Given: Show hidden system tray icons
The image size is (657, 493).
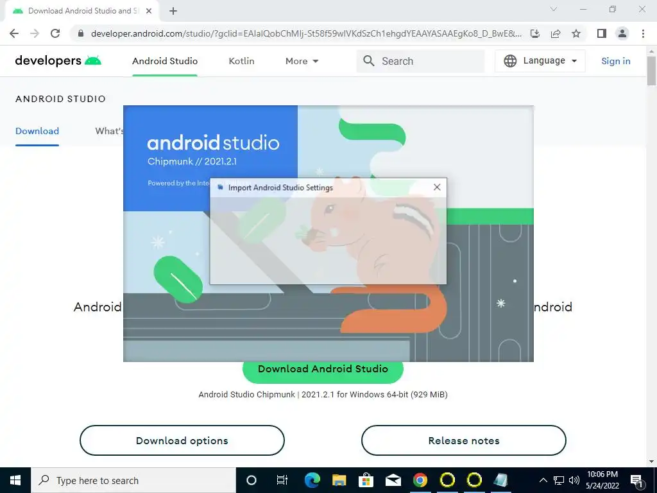Looking at the screenshot, I should (543, 480).
